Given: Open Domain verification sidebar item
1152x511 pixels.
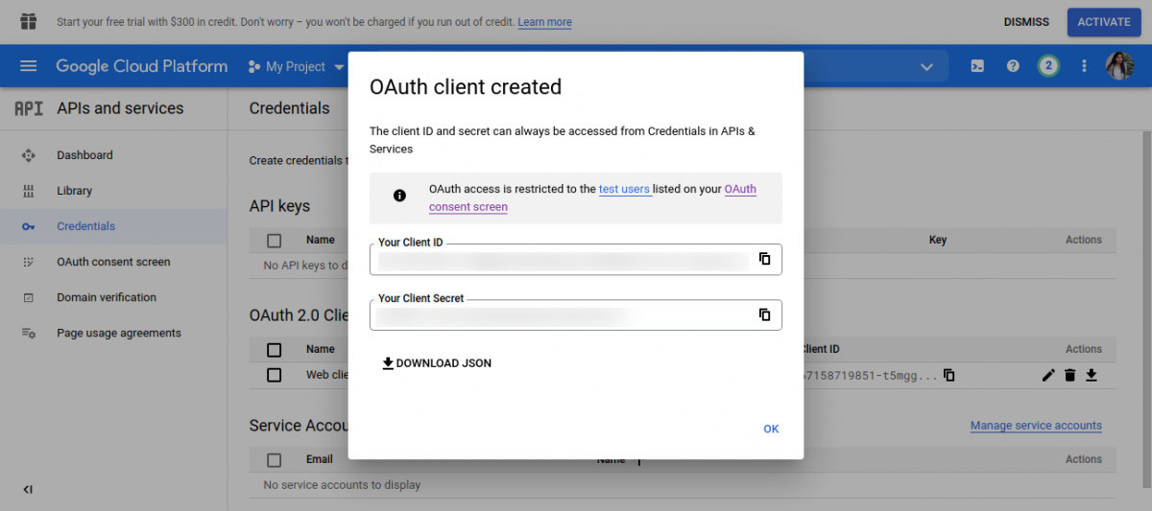Looking at the screenshot, I should (107, 297).
